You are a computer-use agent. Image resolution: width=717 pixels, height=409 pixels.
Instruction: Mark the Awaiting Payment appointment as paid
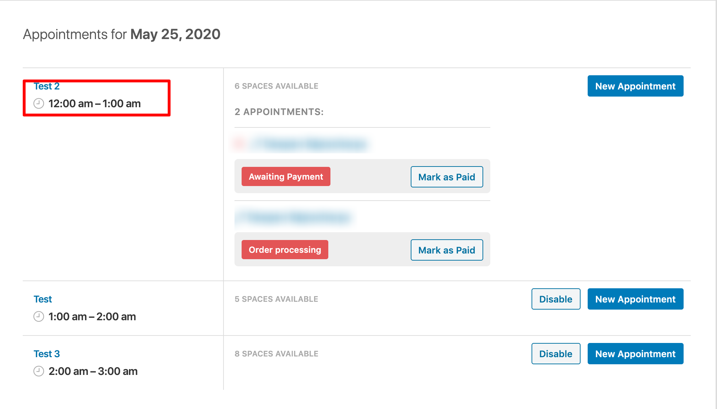447,177
